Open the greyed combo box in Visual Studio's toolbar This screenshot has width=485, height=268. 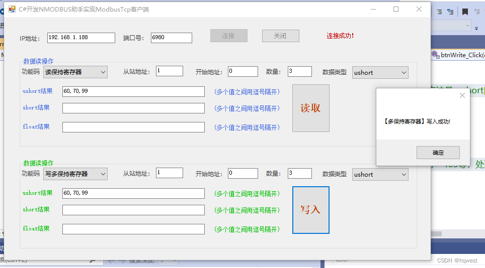pyautogui.click(x=451, y=26)
